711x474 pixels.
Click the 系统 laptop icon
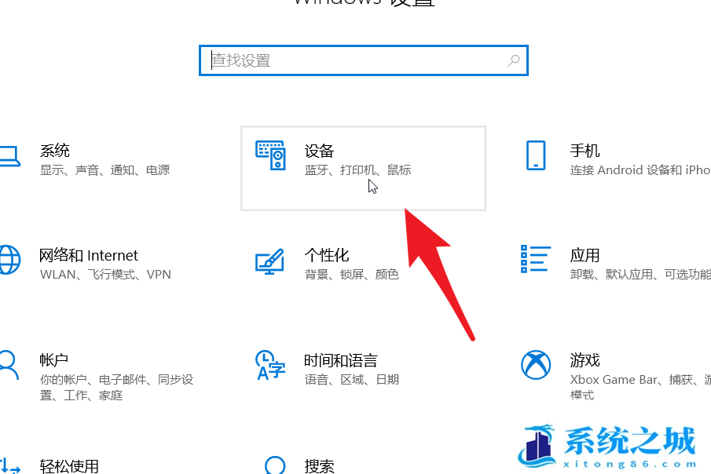point(8,155)
